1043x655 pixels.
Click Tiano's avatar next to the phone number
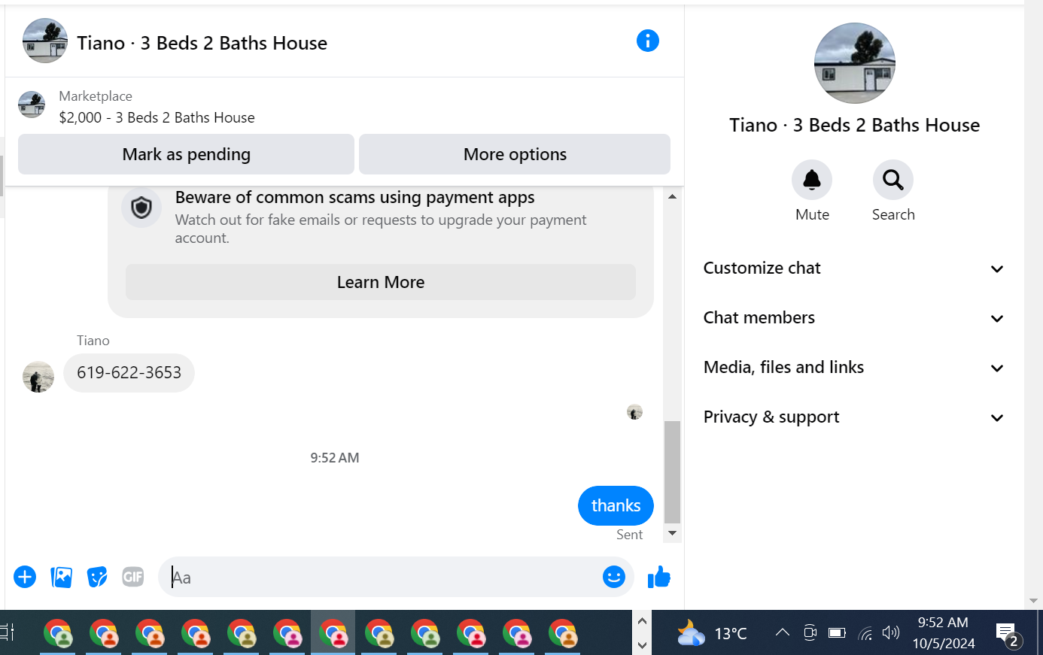coord(38,377)
